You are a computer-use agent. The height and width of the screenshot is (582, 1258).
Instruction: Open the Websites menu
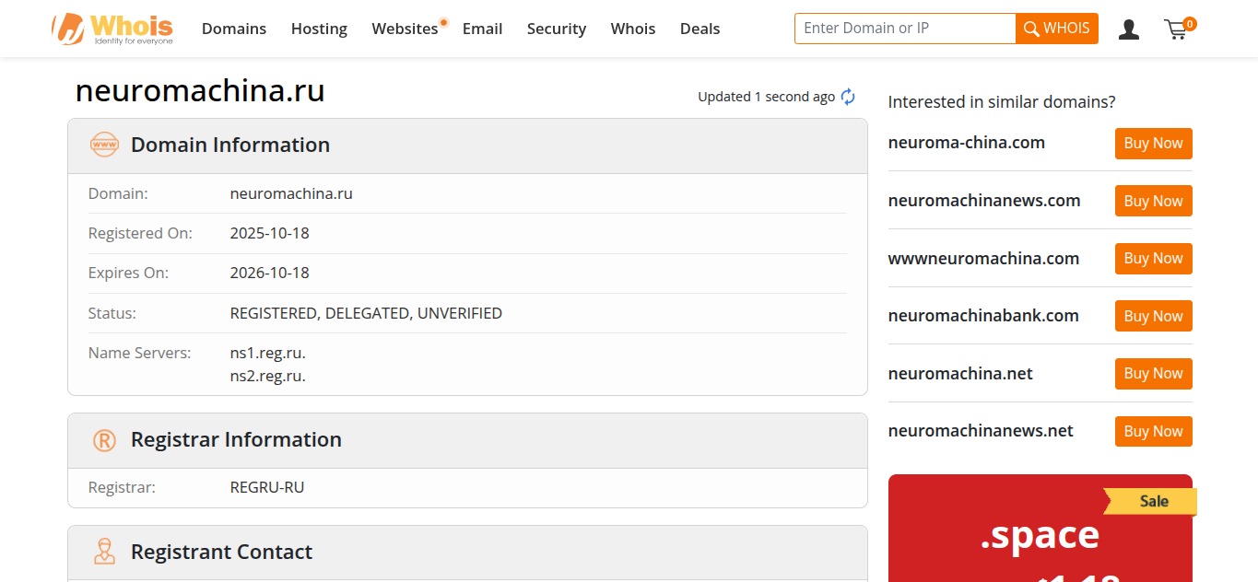(x=405, y=29)
